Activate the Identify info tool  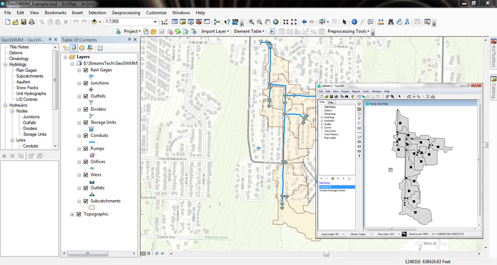pyautogui.click(x=354, y=22)
